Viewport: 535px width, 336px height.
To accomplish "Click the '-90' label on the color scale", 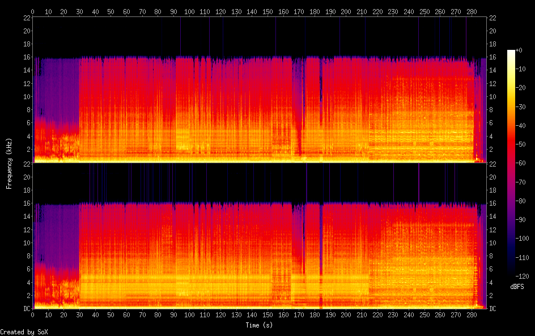I will [521, 220].
